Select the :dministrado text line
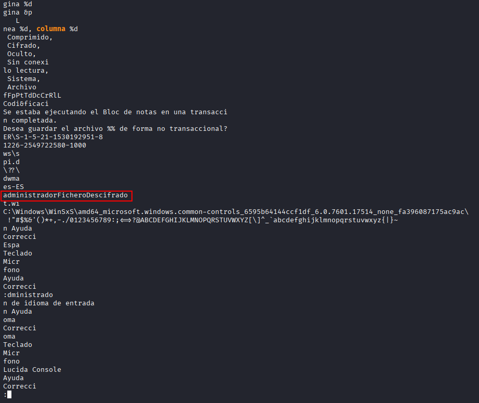 (x=28, y=295)
